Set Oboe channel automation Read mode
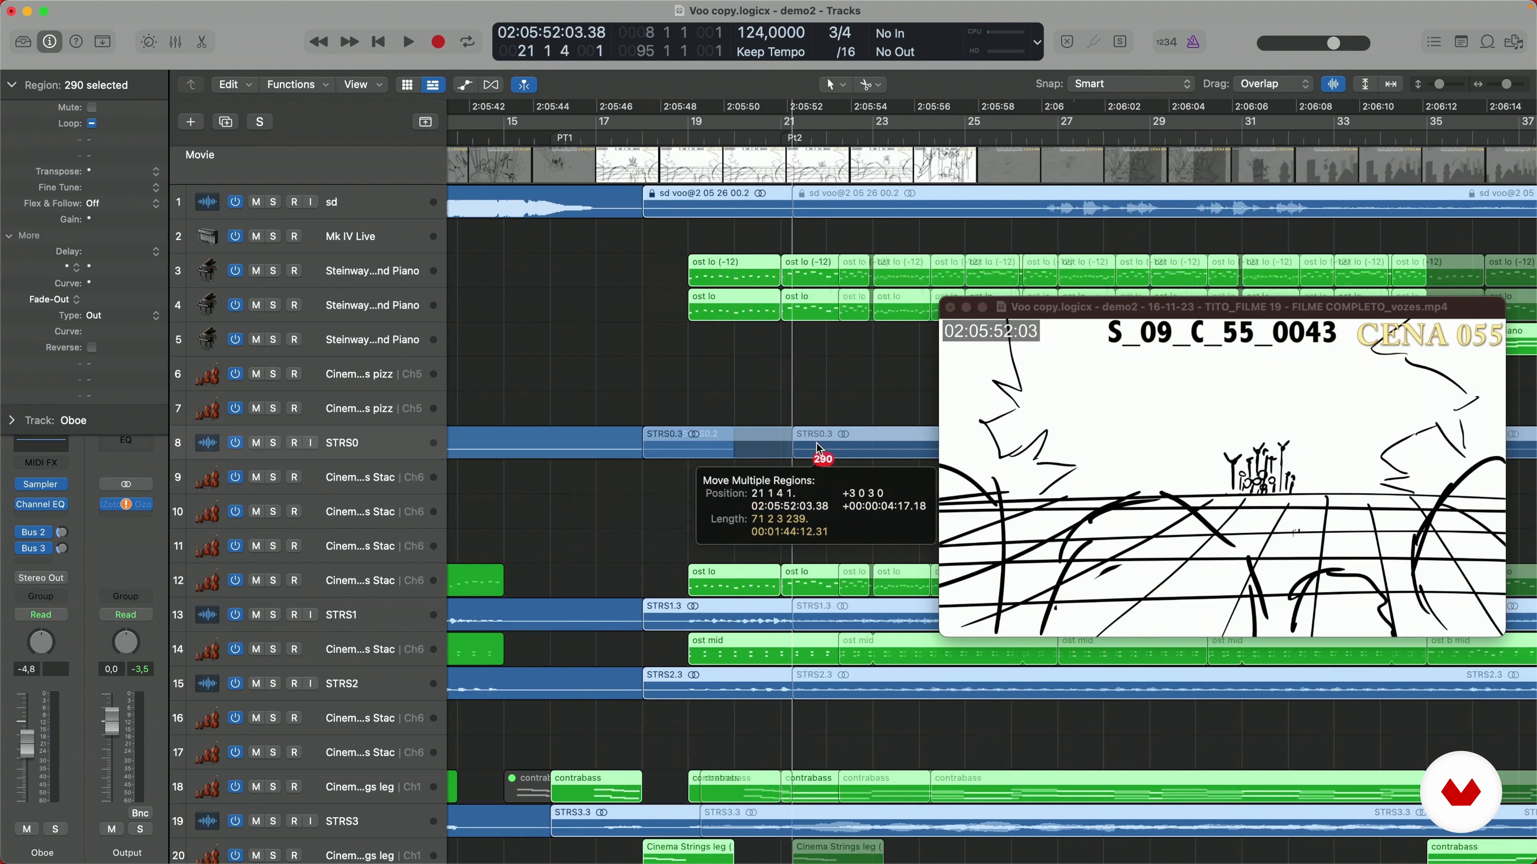Viewport: 1537px width, 864px height. pos(40,615)
